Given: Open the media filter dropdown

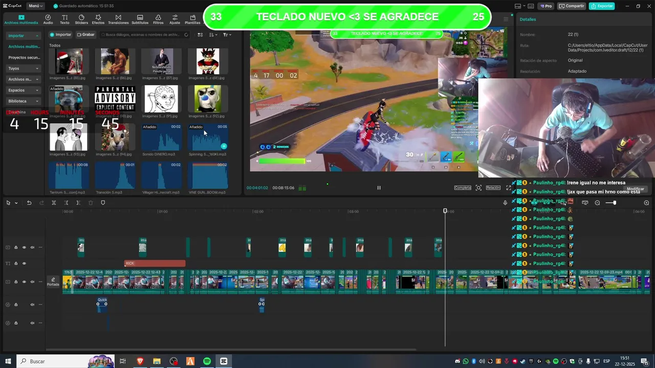Looking at the screenshot, I should [x=227, y=35].
